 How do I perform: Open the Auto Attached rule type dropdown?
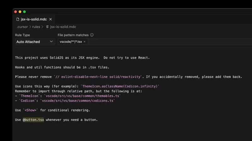point(35,42)
